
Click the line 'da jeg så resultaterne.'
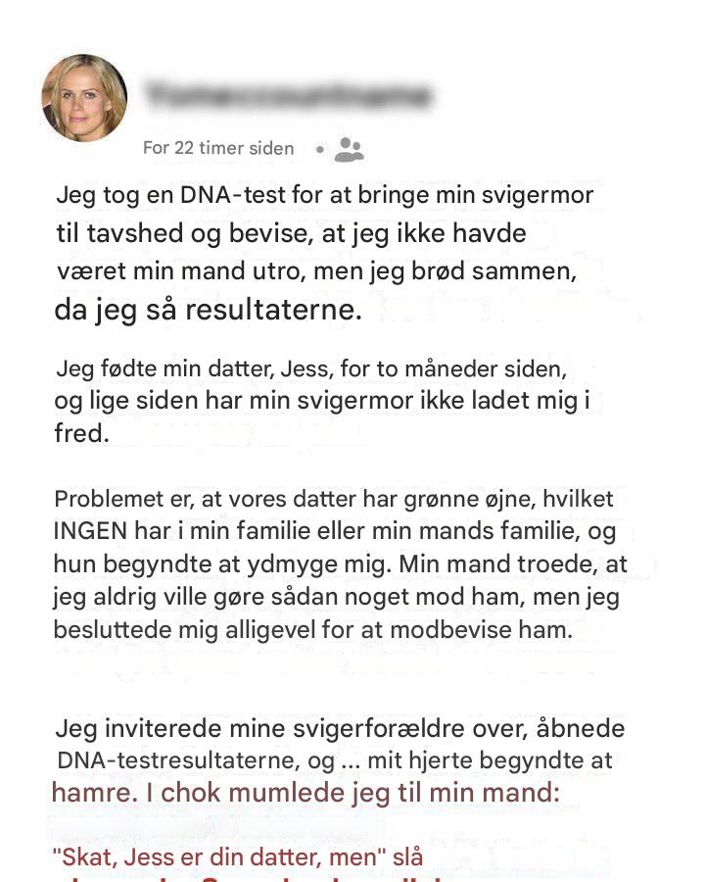click(208, 310)
